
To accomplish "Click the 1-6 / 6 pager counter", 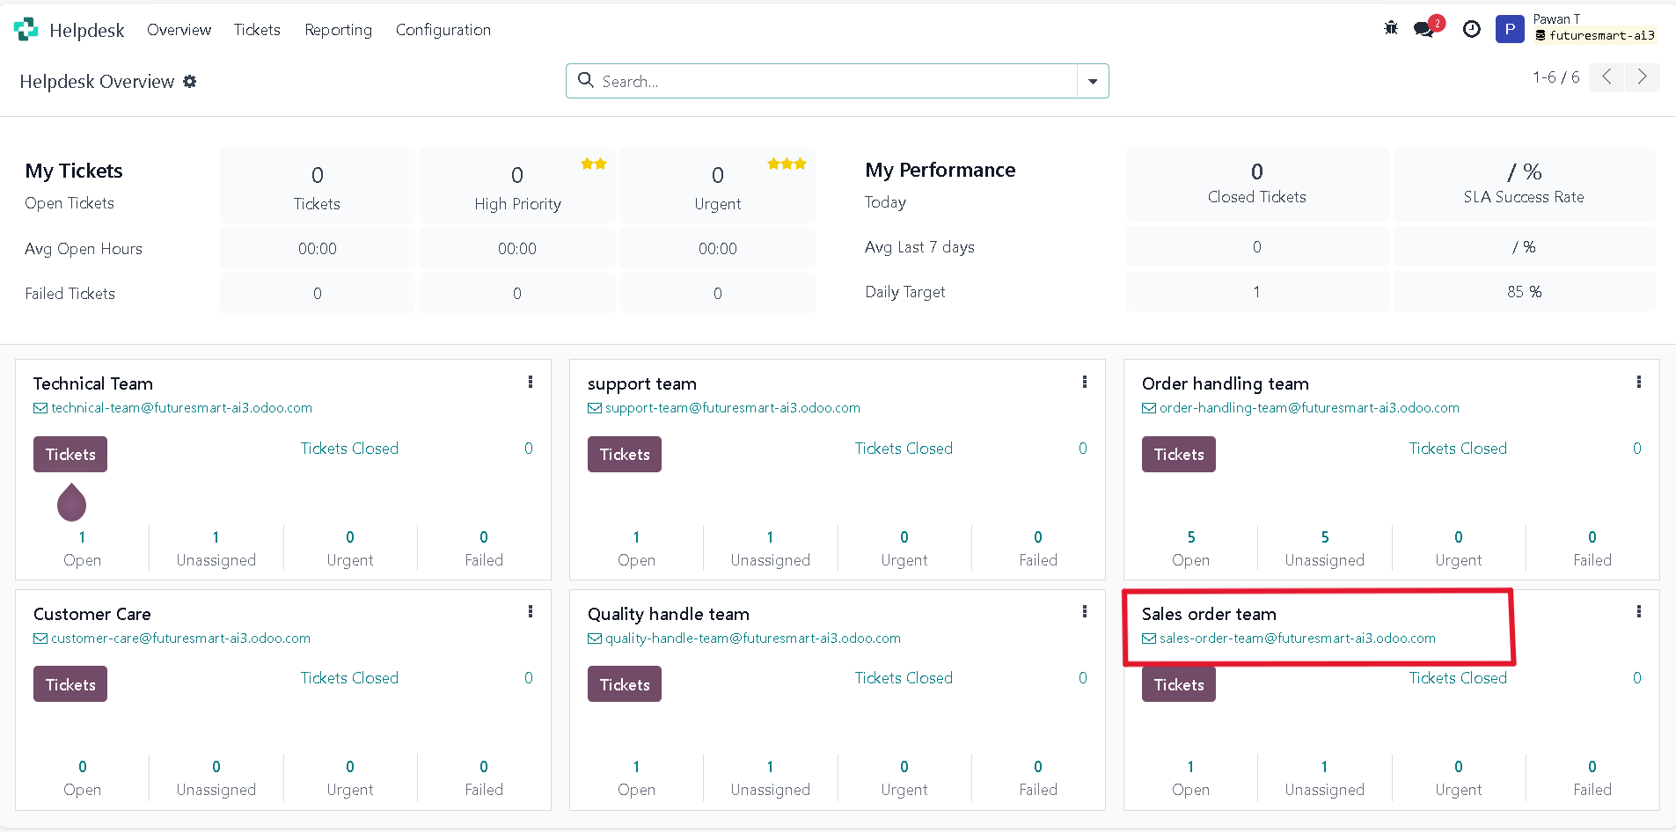I will (x=1555, y=77).
